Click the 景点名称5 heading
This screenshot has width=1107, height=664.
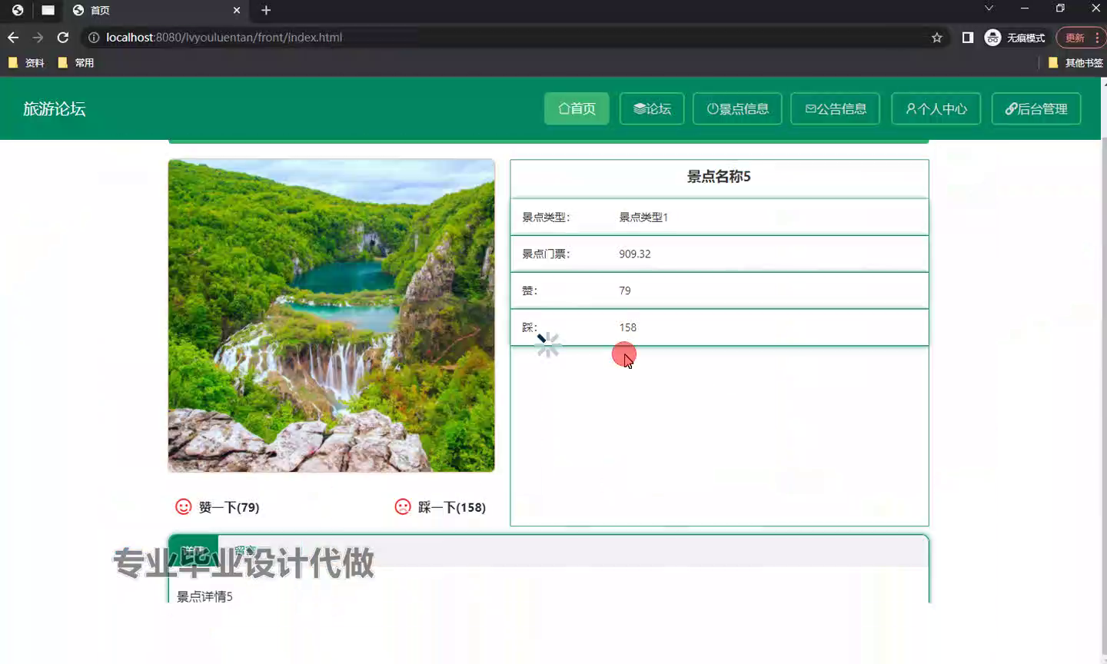coord(719,177)
